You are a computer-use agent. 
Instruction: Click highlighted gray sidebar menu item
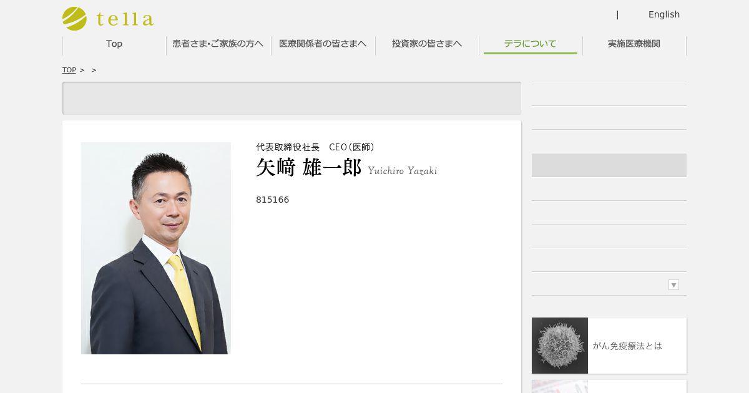coord(609,165)
